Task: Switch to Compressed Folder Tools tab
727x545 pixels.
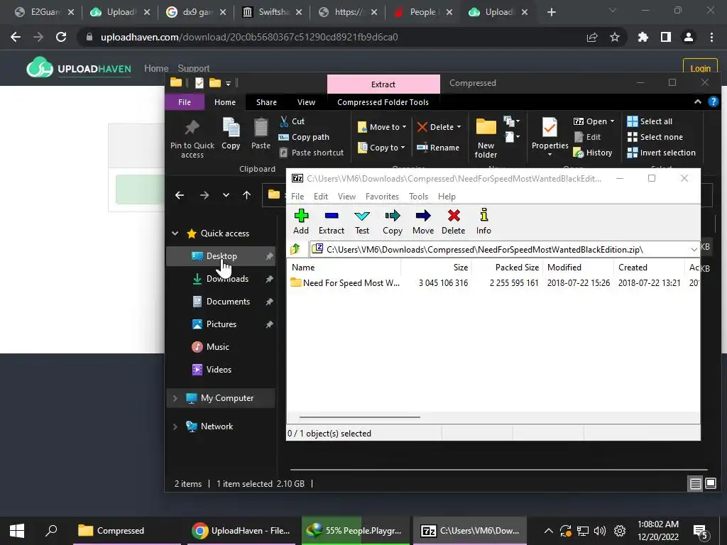Action: (x=383, y=102)
